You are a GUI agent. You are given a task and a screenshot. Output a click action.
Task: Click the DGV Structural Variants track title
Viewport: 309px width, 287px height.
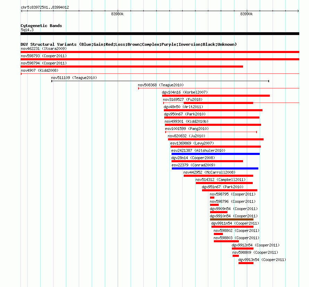tap(128, 44)
